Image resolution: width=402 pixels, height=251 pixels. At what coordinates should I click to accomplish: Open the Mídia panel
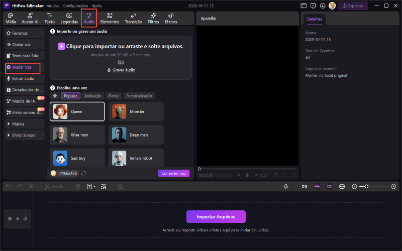(11, 19)
